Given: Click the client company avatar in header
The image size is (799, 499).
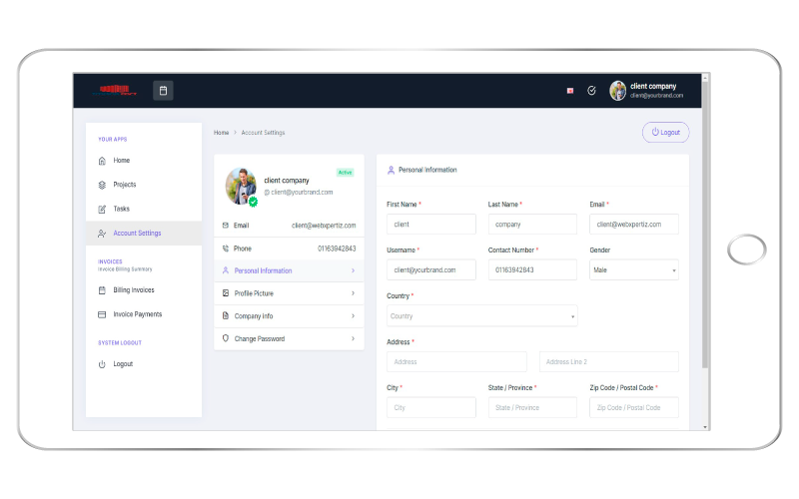Looking at the screenshot, I should tap(618, 91).
